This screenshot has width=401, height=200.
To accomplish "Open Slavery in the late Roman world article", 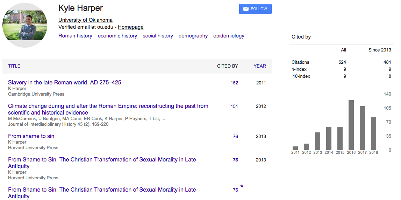I will click(65, 83).
